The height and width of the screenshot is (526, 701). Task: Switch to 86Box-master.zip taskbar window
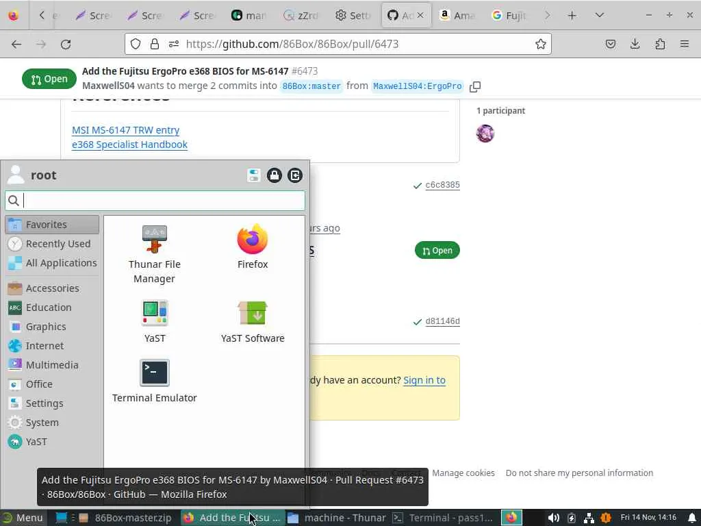tap(126, 518)
